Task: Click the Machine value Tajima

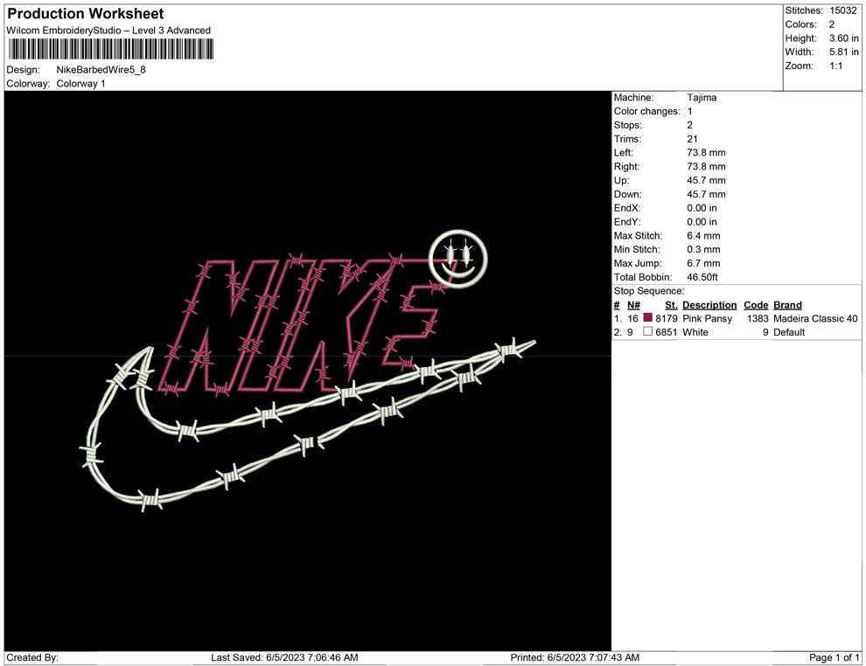Action: [702, 97]
